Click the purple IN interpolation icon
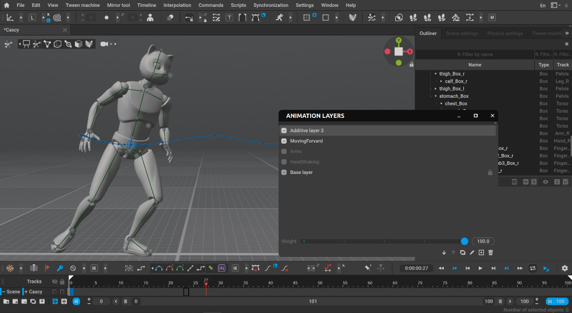 (x=221, y=268)
